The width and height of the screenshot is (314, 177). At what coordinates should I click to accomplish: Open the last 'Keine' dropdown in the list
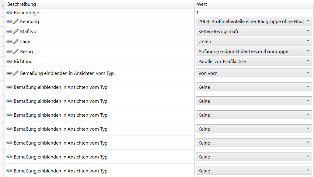click(254, 171)
